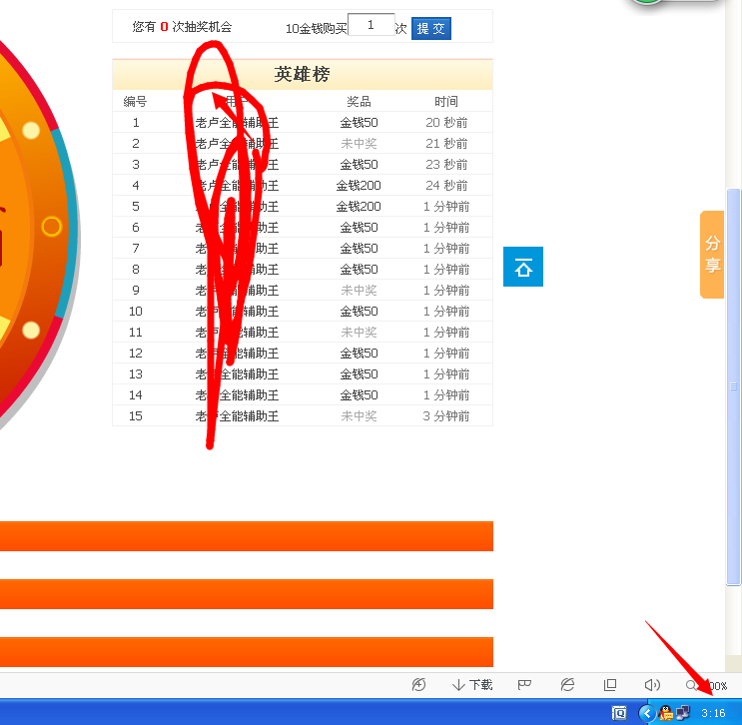Click the Q input method icon in taskbar
This screenshot has height=725, width=742.
[x=619, y=713]
